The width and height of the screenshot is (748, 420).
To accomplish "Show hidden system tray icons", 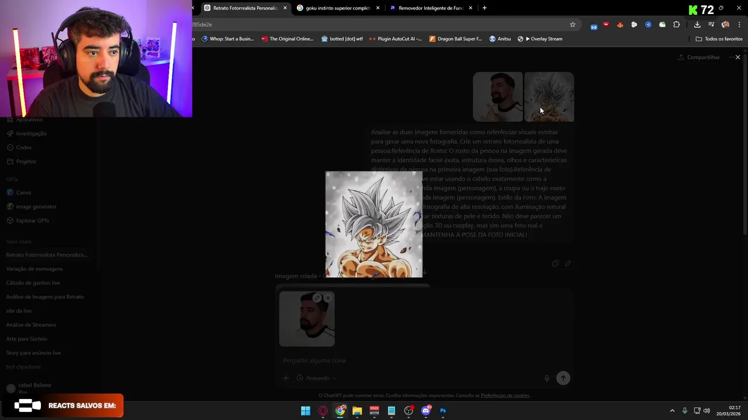I will click(x=672, y=411).
